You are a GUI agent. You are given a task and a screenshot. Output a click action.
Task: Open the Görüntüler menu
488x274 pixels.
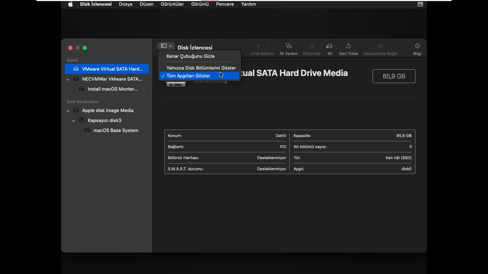172,4
